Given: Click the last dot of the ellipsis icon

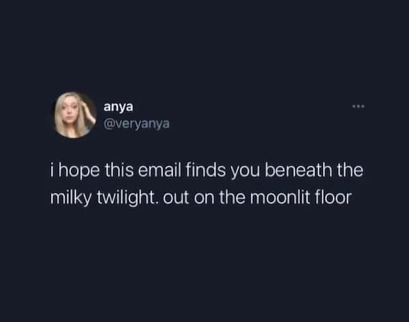Looking at the screenshot, I should click(x=363, y=106).
